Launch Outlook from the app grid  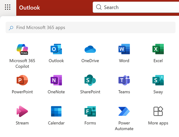click(x=56, y=49)
